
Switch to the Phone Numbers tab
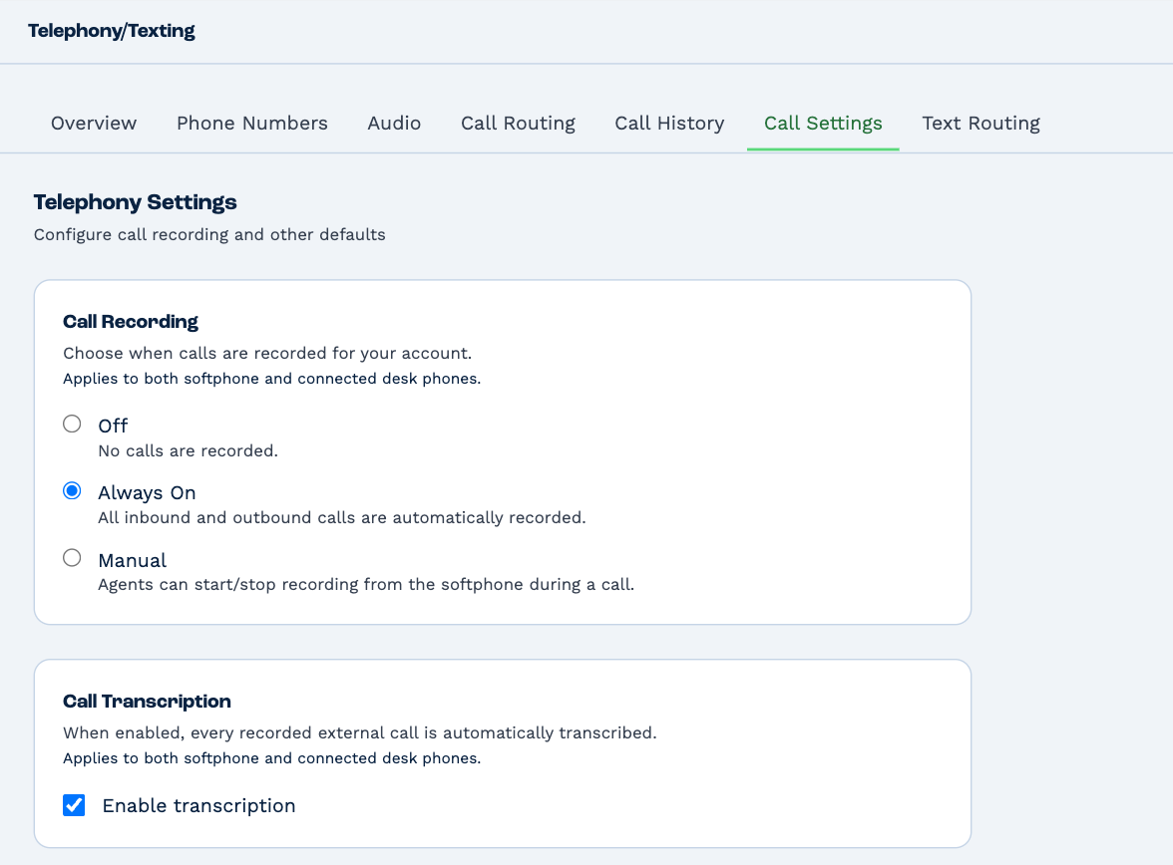pos(252,124)
